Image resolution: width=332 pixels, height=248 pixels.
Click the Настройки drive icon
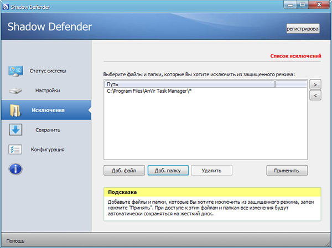(15, 91)
